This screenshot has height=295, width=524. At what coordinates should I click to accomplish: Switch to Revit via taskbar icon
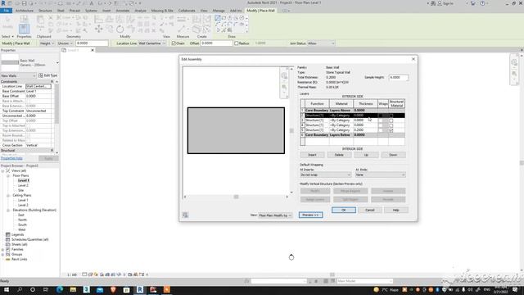140,289
